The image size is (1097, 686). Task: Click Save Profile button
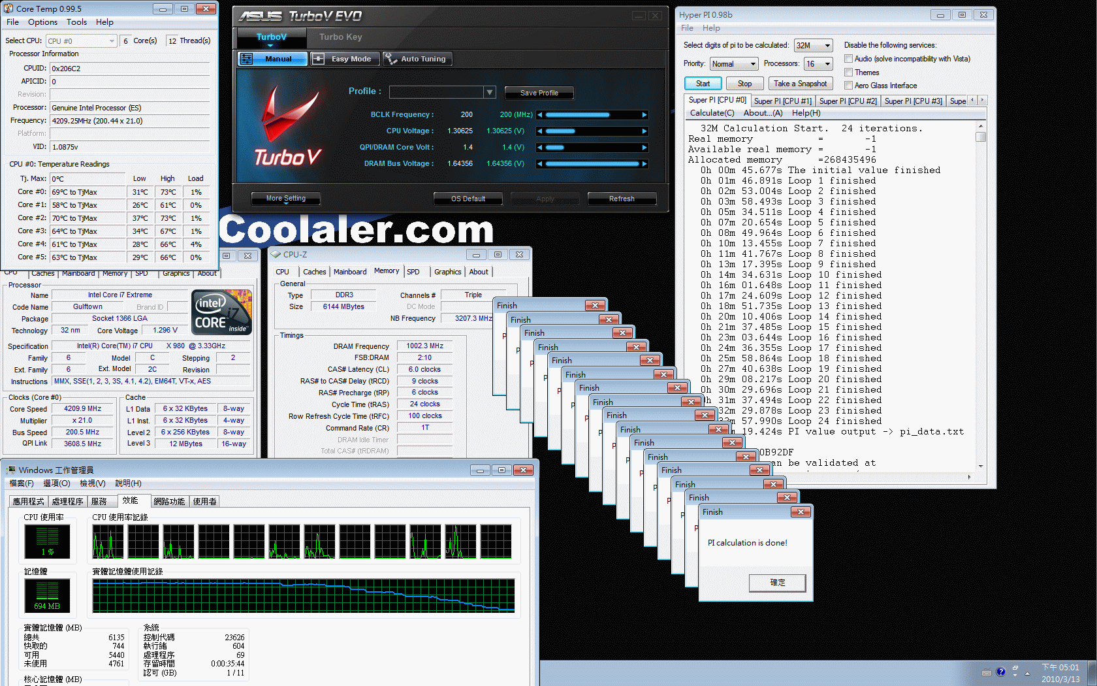point(539,93)
